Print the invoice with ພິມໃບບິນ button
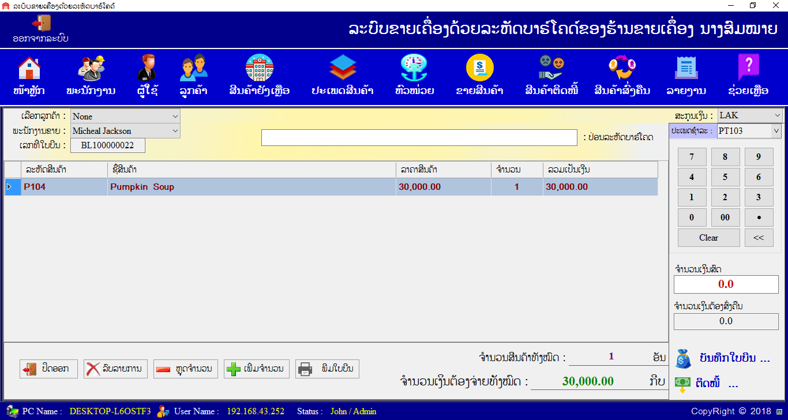Viewport: 788px width, 420px height. coord(327,369)
